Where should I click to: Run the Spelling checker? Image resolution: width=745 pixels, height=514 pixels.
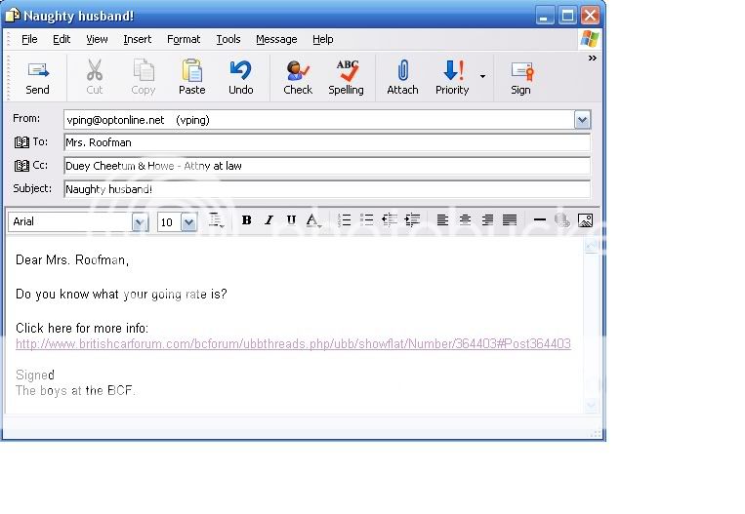tap(346, 77)
